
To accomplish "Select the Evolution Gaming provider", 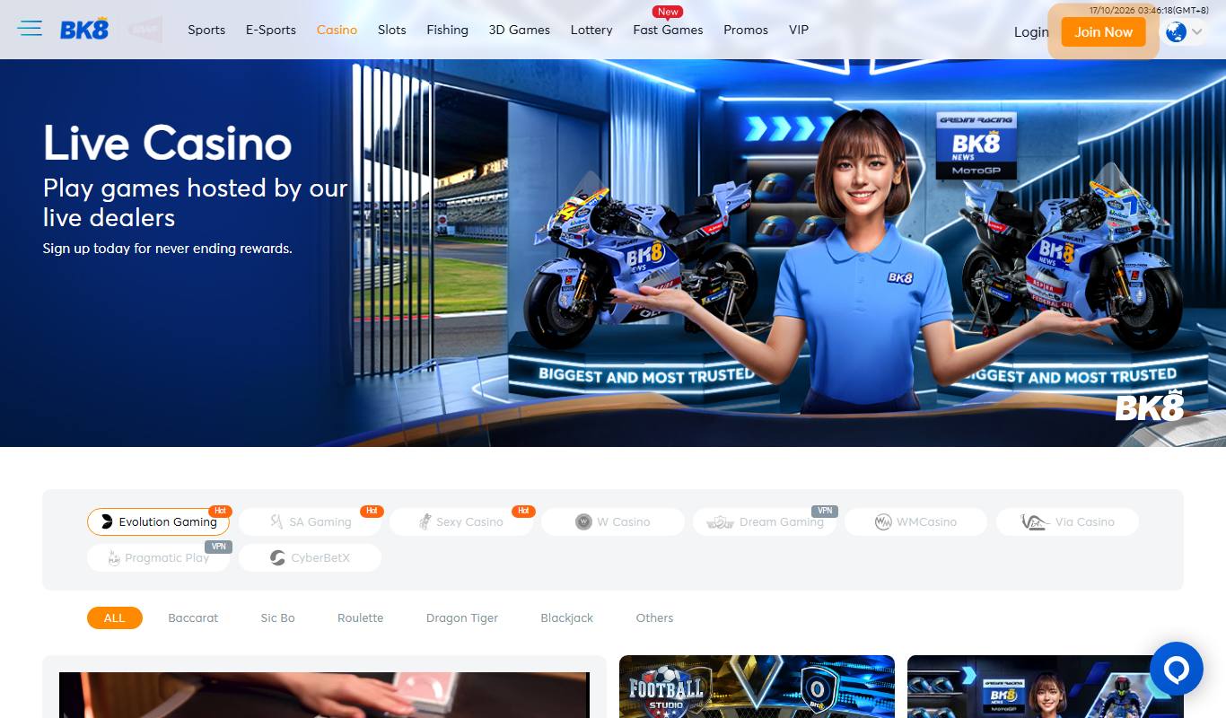I will (x=158, y=521).
